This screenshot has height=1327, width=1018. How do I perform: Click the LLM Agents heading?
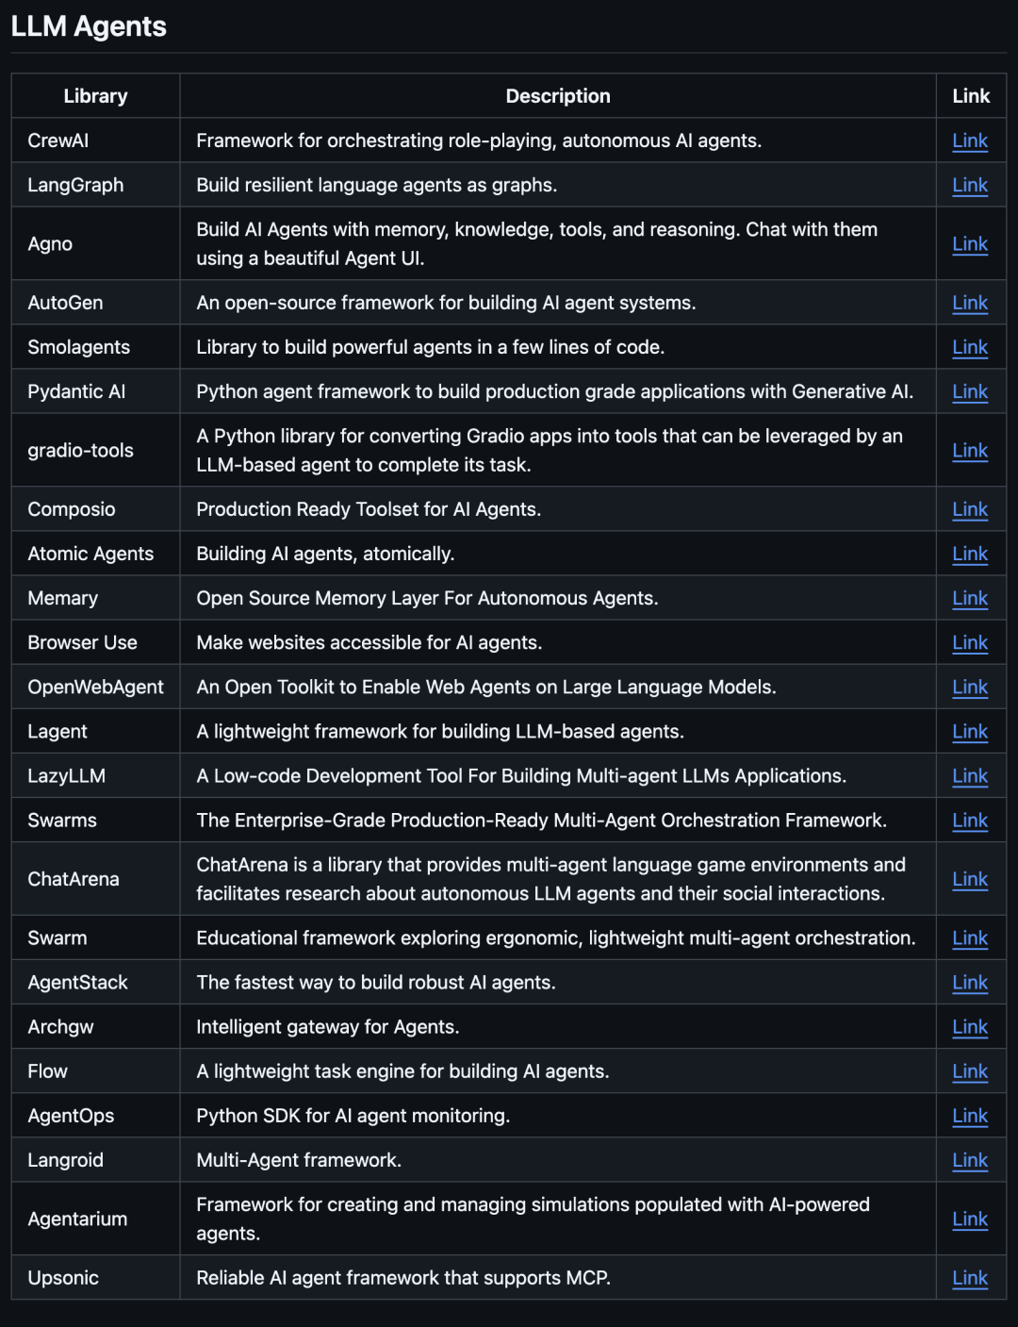[x=89, y=26]
